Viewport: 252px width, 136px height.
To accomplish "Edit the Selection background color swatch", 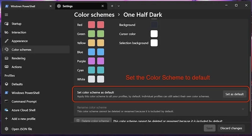I will (x=154, y=43).
